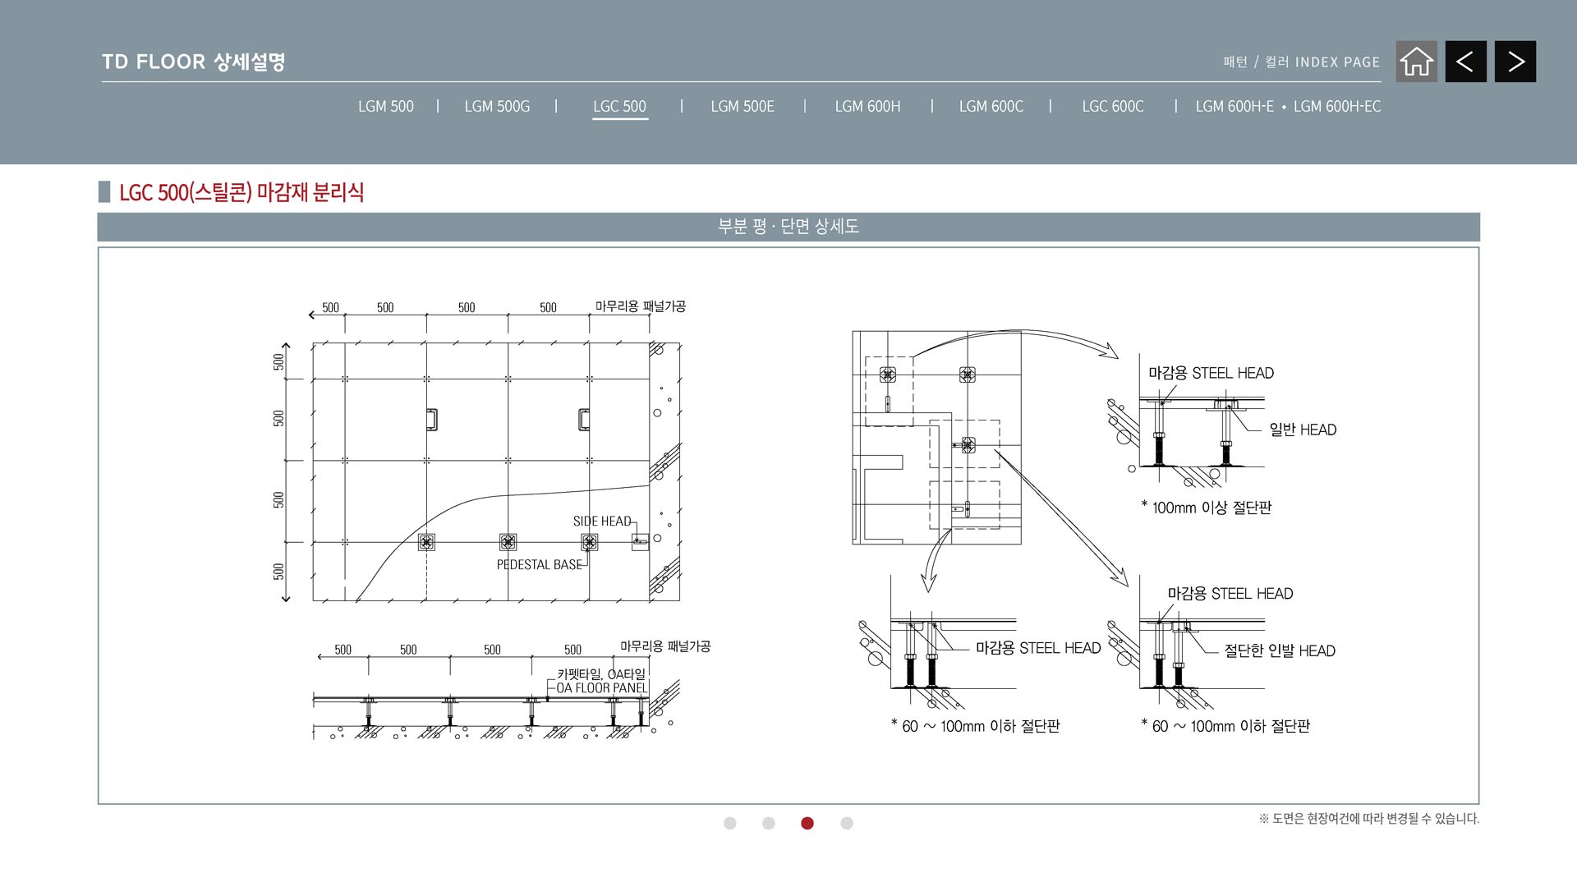The width and height of the screenshot is (1577, 887).
Task: Select the first slide pagination dot
Action: pyautogui.click(x=730, y=823)
